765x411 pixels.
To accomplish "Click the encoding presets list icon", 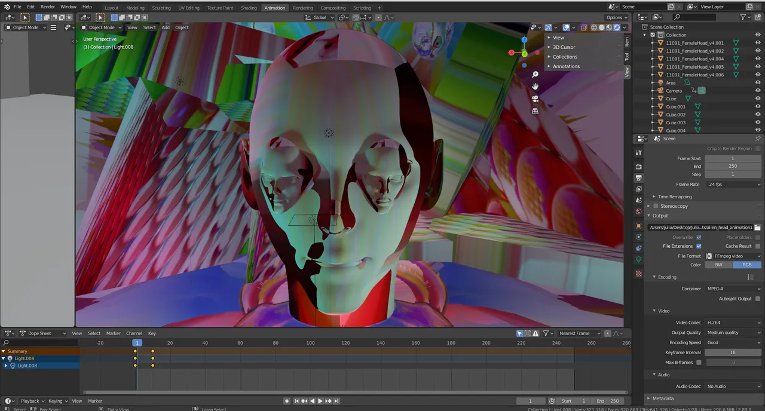I will [x=750, y=277].
